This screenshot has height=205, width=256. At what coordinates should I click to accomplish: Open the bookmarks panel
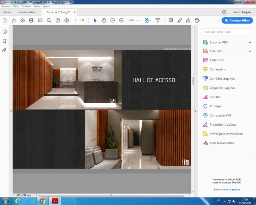[x=4, y=41]
